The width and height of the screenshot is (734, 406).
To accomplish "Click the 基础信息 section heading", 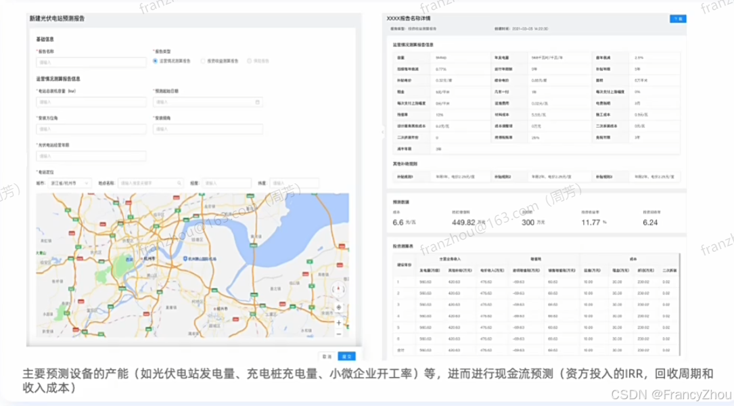I will [x=45, y=39].
